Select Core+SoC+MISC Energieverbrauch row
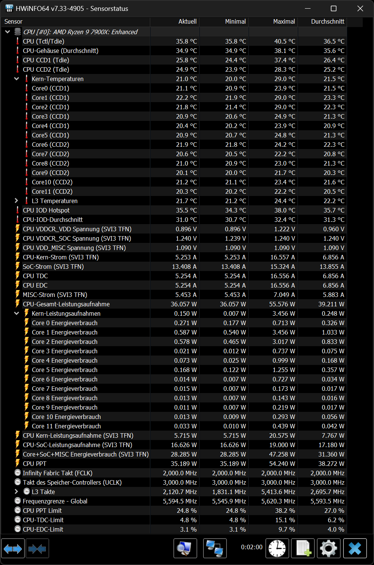This screenshot has width=374, height=565. click(x=174, y=454)
